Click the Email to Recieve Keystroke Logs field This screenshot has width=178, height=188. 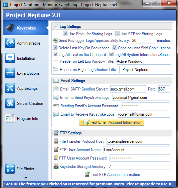tap(144, 114)
